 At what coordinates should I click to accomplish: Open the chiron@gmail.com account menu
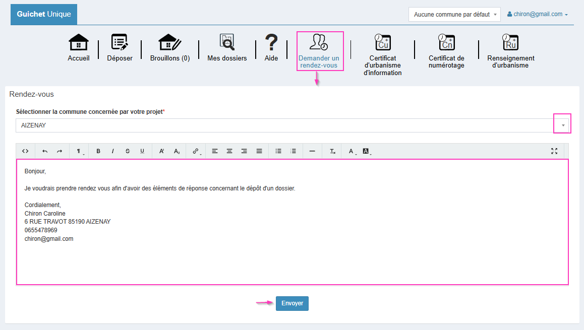tap(538, 15)
